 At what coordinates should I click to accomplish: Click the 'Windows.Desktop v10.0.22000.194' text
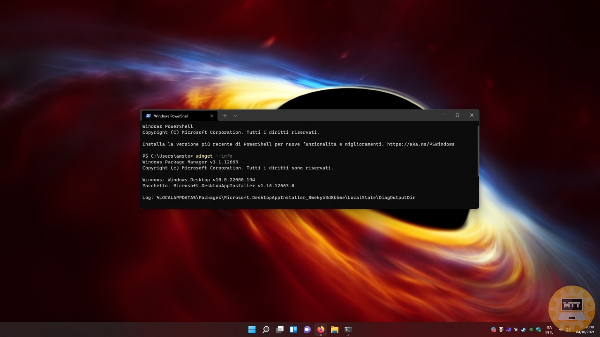click(211, 180)
